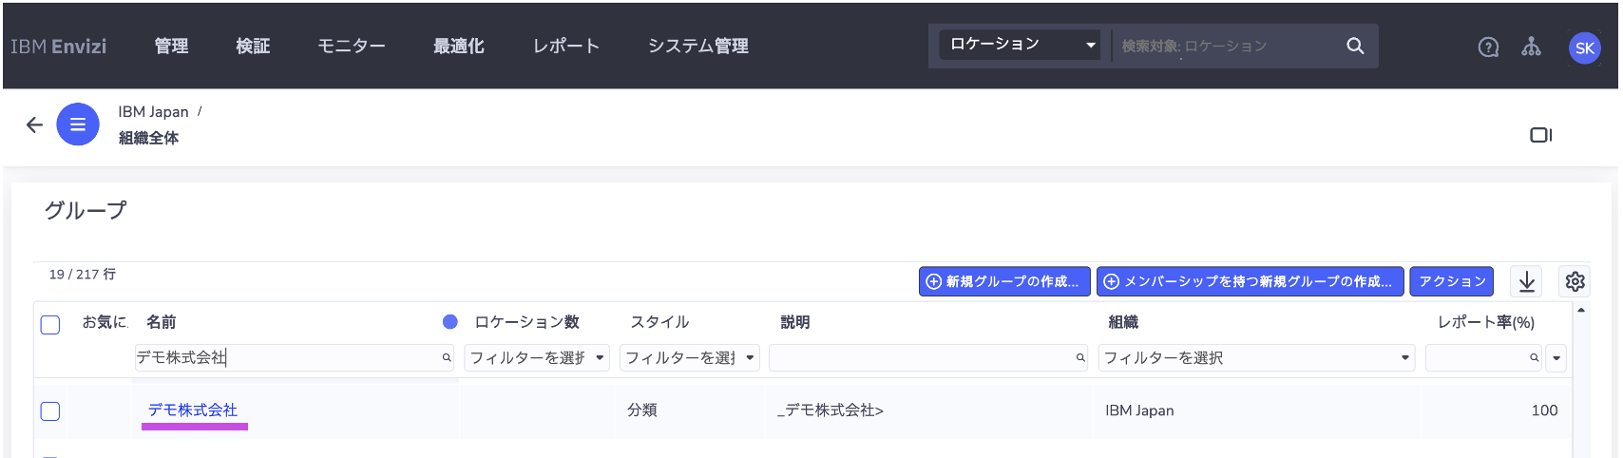Open the アクション button
Viewport: 1623px width, 458px height.
pos(1451,281)
